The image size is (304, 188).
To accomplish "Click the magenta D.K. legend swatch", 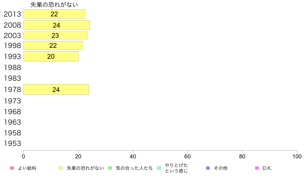I will [257, 168].
